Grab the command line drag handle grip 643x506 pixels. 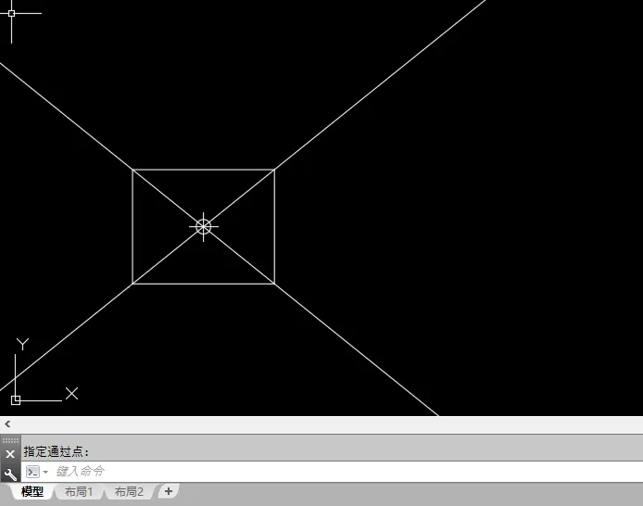pyautogui.click(x=10, y=441)
